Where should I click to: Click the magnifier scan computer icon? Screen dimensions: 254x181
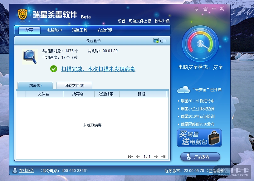[30, 57]
